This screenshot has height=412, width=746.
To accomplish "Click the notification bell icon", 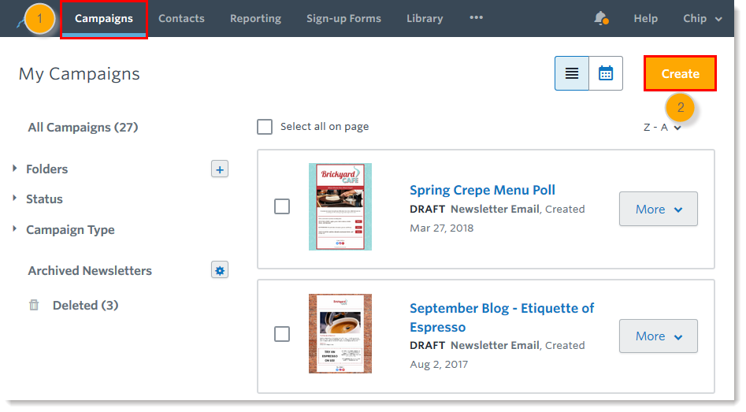I will coord(601,18).
